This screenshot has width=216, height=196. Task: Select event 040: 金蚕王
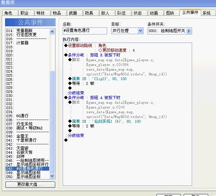27,136
